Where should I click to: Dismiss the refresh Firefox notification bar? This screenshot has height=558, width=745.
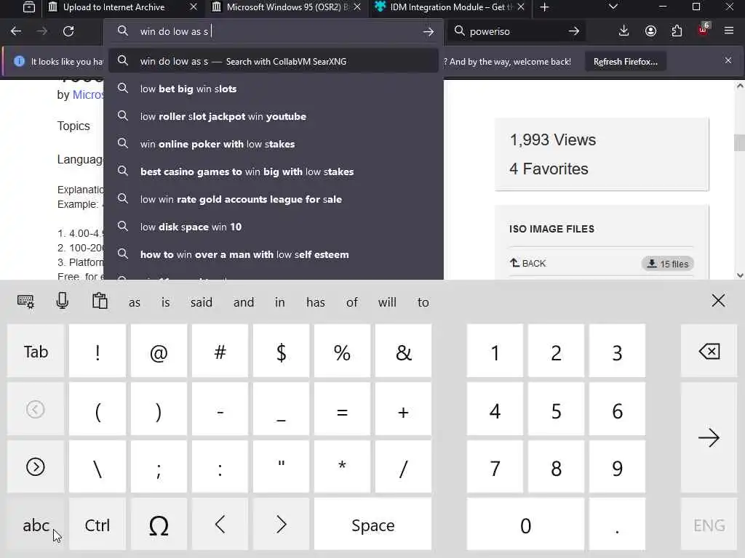coord(728,61)
